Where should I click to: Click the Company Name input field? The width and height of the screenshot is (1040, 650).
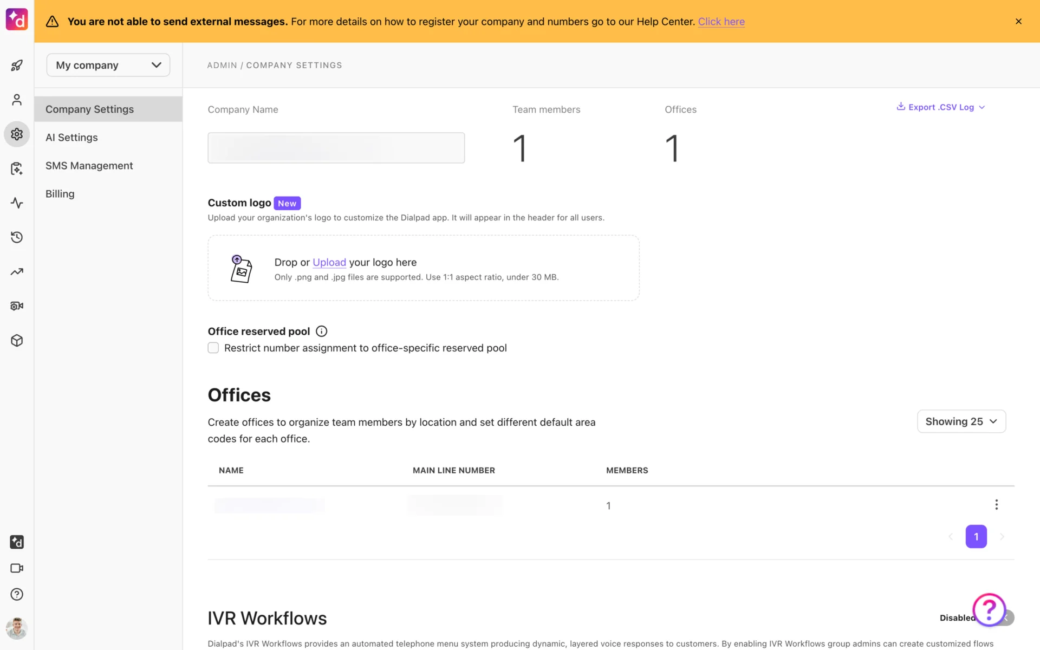coord(336,148)
